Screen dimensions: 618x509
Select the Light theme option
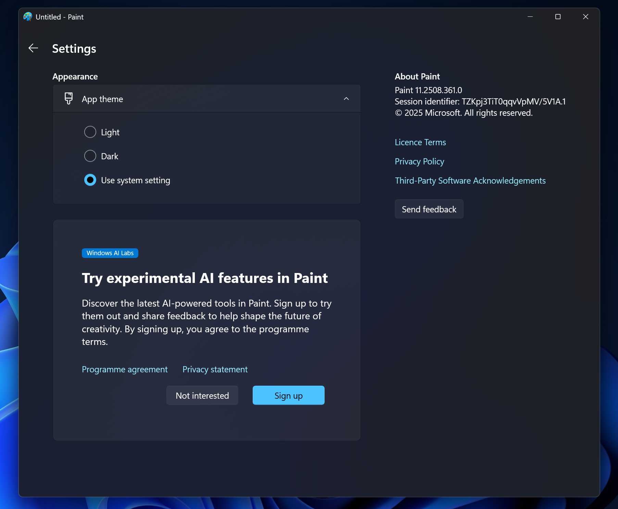pyautogui.click(x=90, y=132)
